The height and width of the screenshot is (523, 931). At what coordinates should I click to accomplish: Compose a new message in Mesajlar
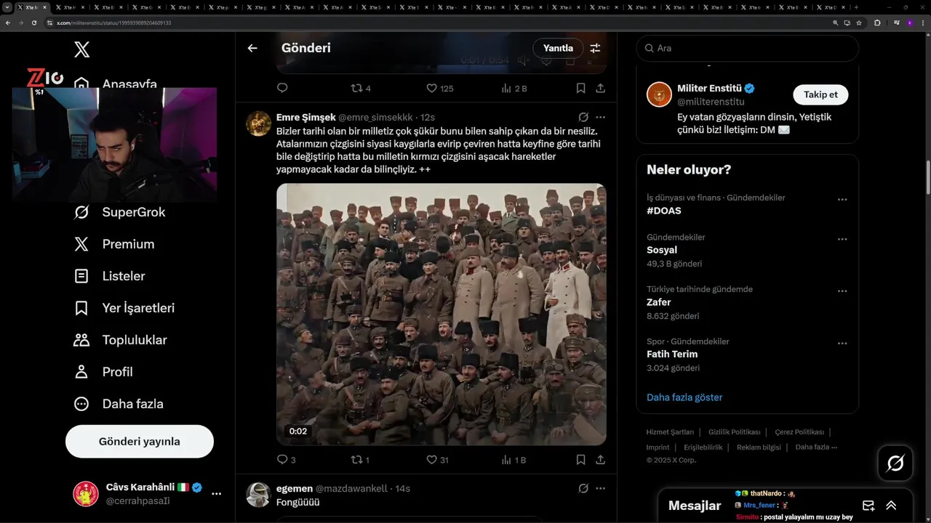pos(868,506)
